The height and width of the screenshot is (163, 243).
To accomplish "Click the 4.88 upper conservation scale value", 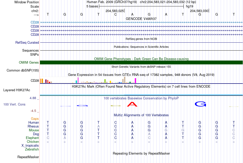I will point(33,98).
